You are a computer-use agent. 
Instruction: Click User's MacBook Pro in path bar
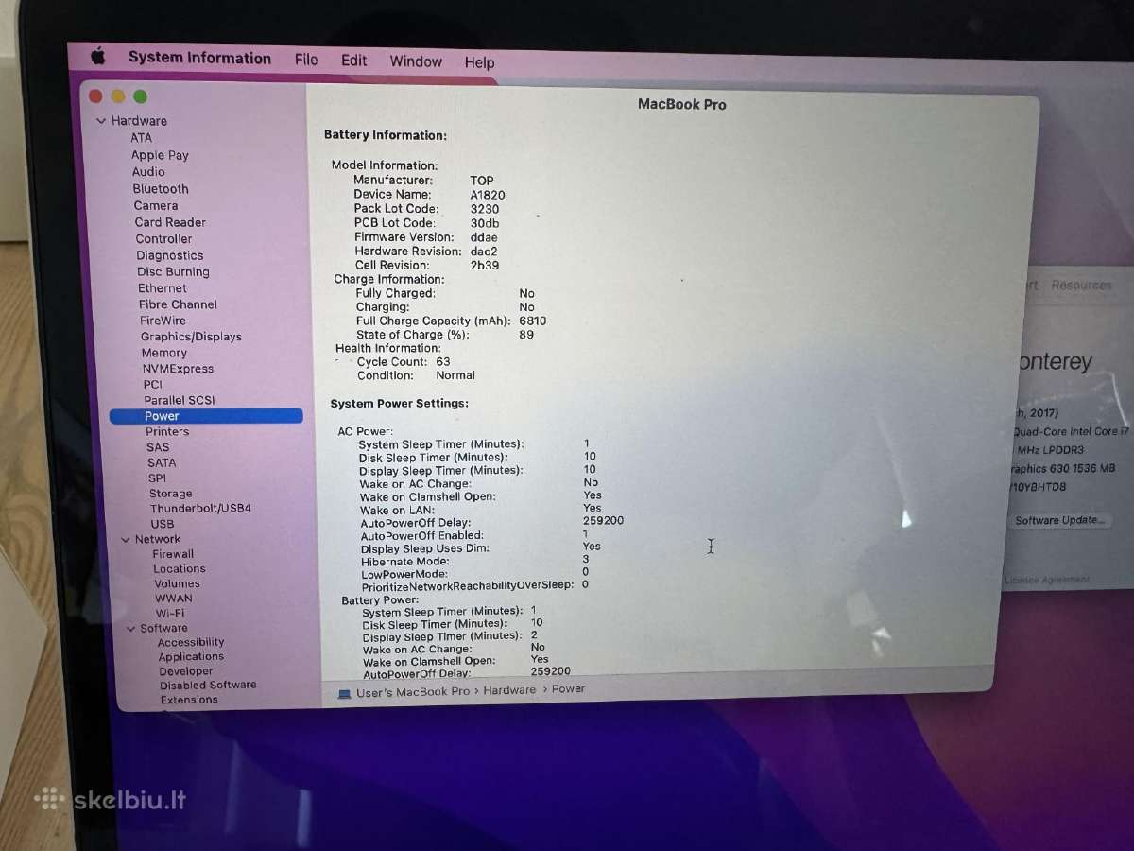(413, 692)
